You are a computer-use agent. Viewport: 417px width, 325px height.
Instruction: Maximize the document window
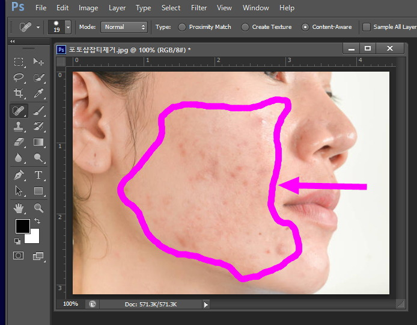368,49
